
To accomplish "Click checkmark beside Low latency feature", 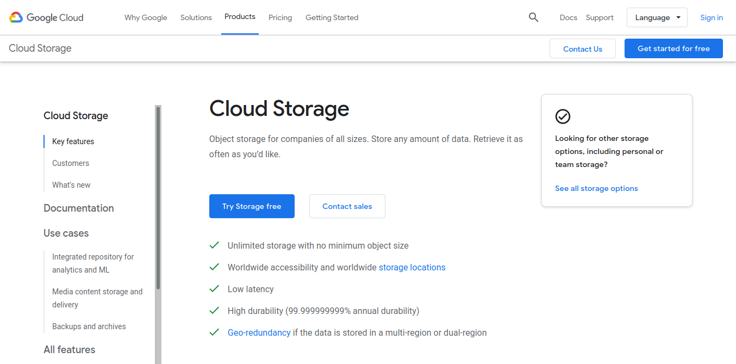I will [214, 289].
